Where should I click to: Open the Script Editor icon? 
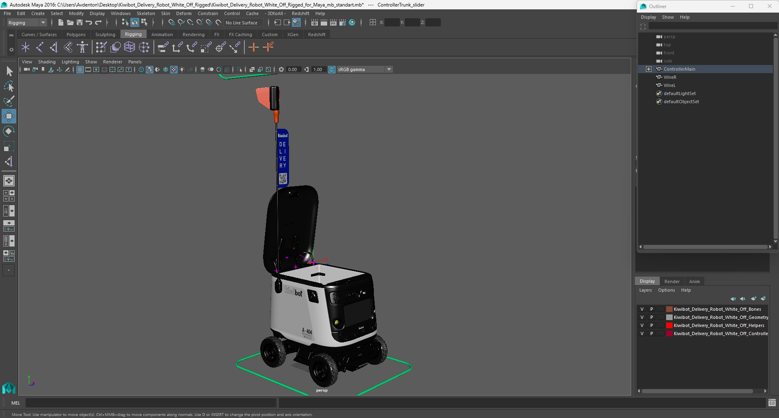pos(772,403)
